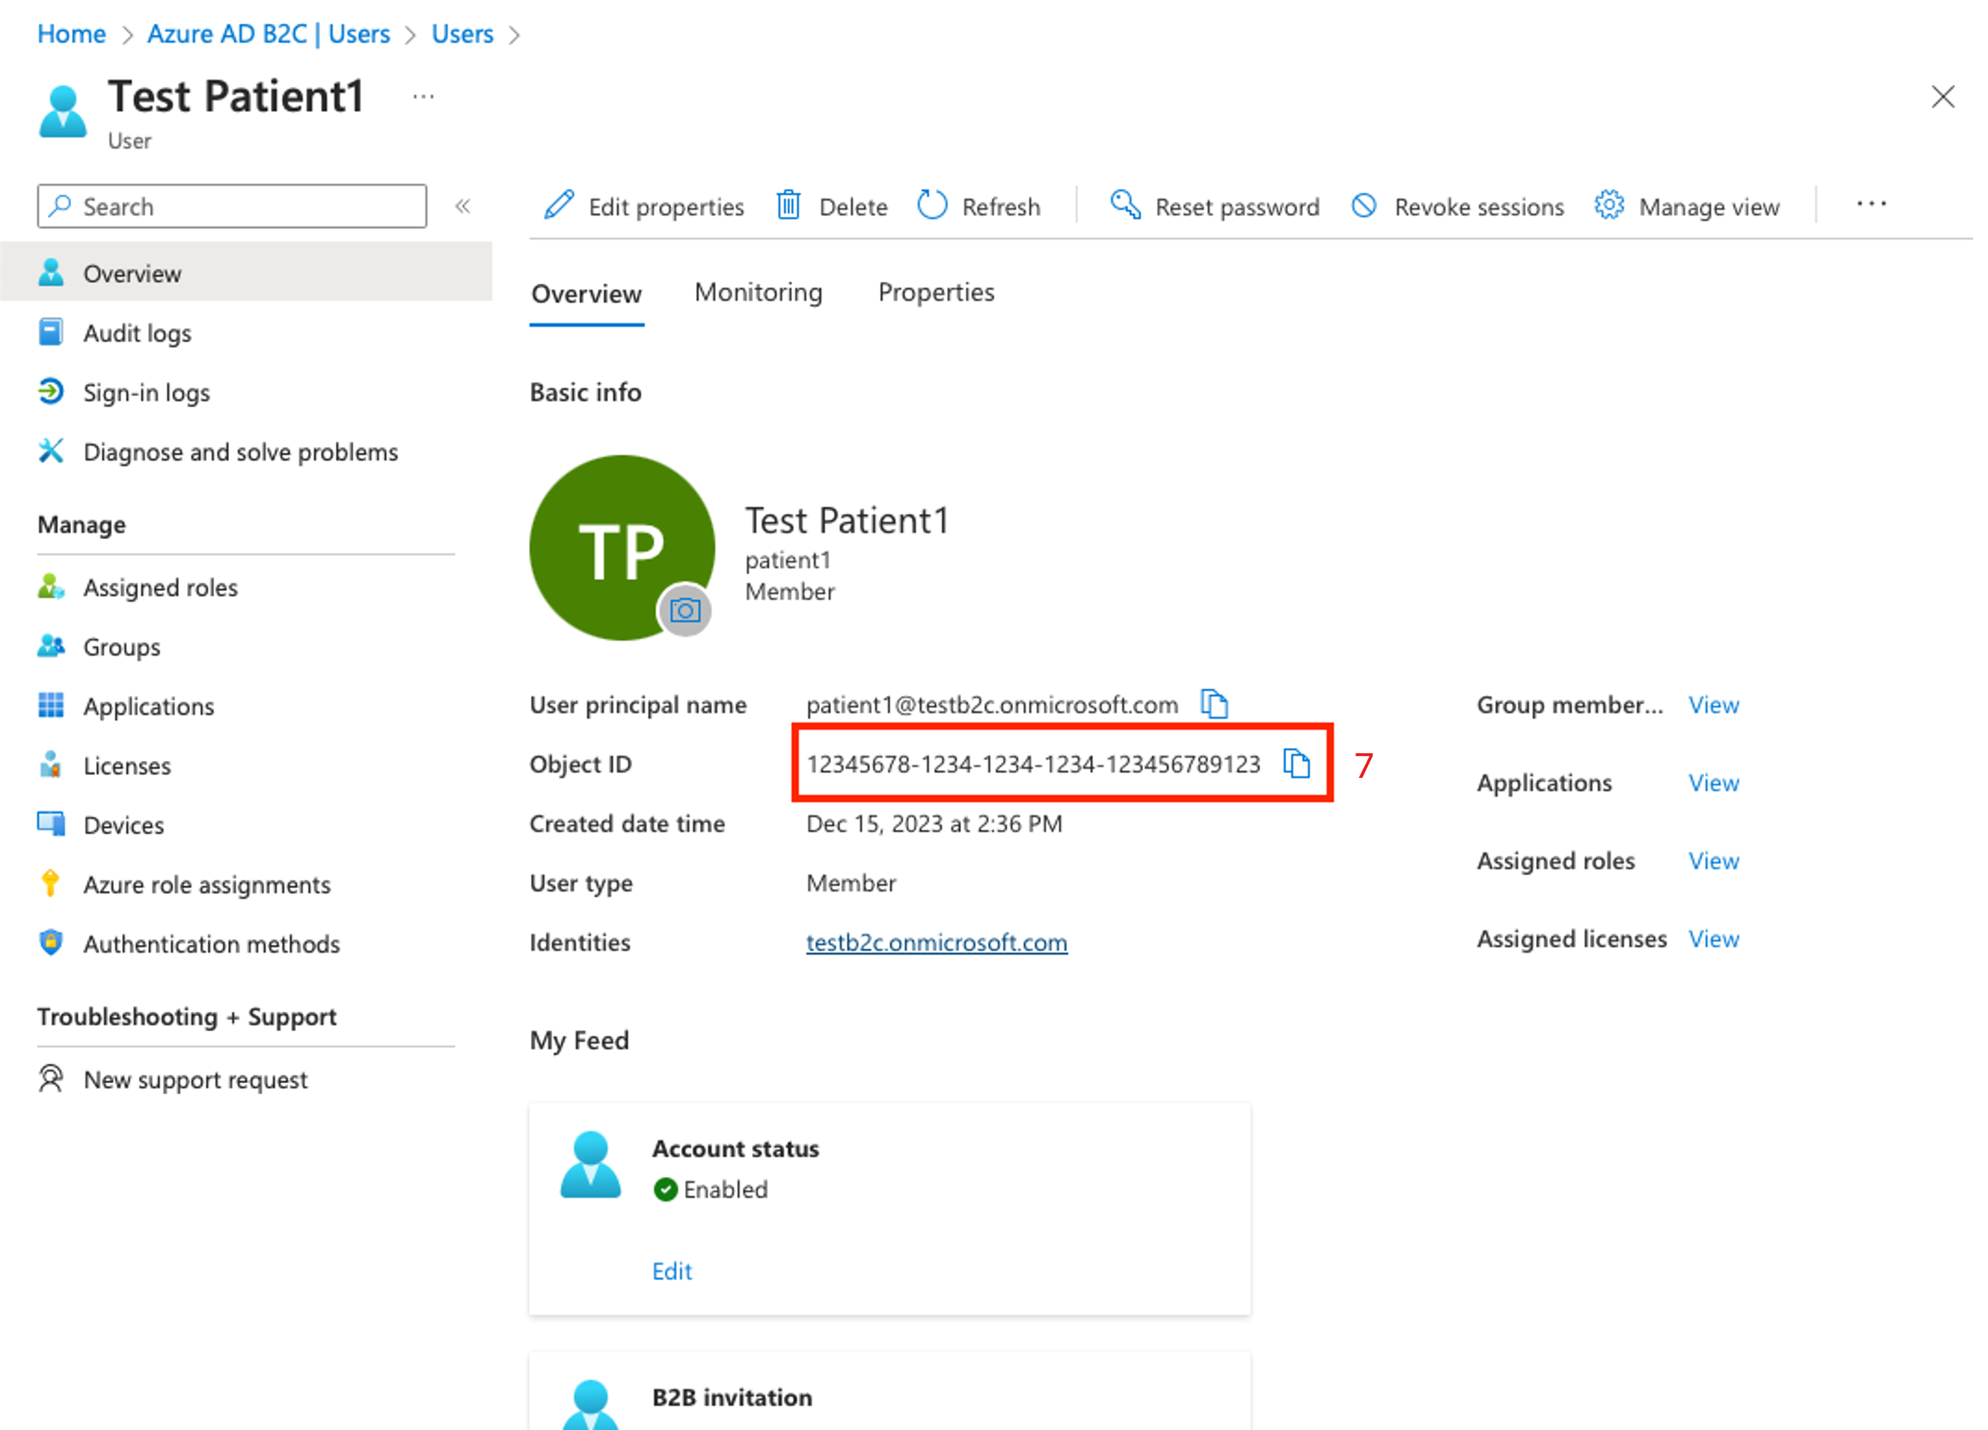
Task: Open Manage view gear menu
Action: (1687, 207)
